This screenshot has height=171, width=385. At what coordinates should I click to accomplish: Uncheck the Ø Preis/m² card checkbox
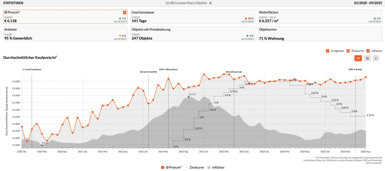124,12
